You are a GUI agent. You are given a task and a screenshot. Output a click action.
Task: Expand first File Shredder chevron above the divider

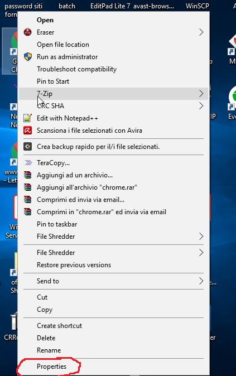[x=201, y=237]
